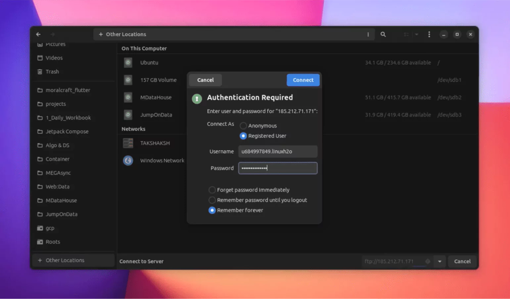The height and width of the screenshot is (299, 510).
Task: Click the JumpOnData drive icon
Action: point(128,115)
